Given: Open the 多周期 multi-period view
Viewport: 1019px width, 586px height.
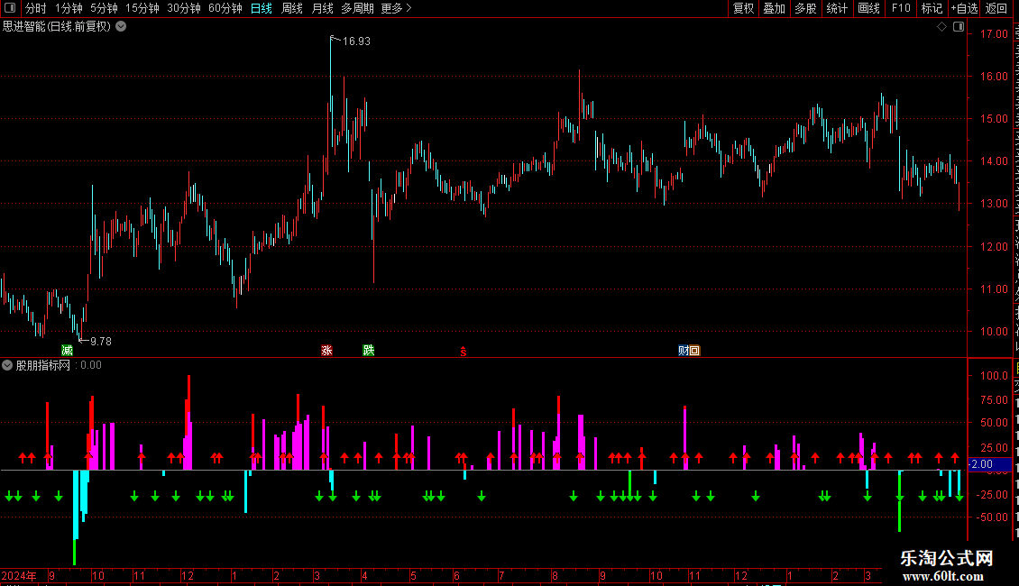Looking at the screenshot, I should click(x=357, y=8).
